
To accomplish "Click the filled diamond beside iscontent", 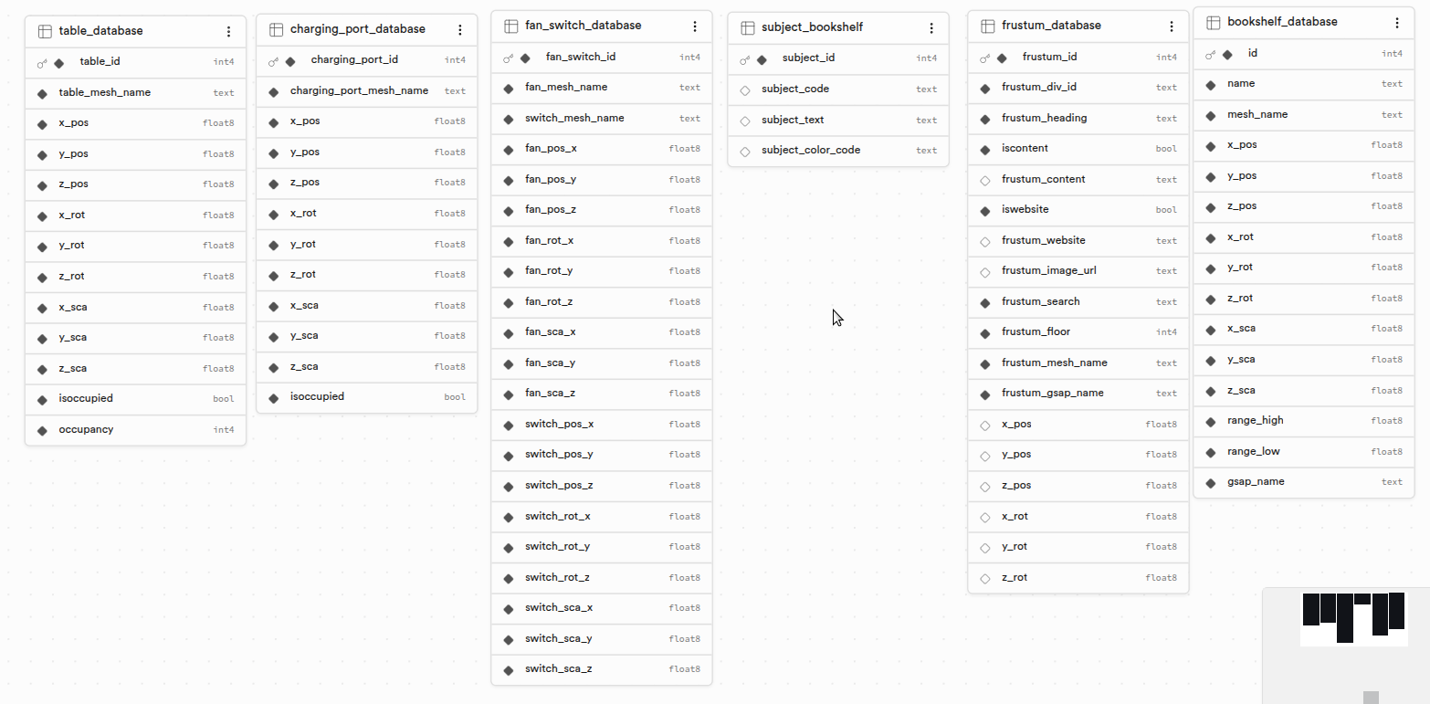I will click(x=985, y=149).
